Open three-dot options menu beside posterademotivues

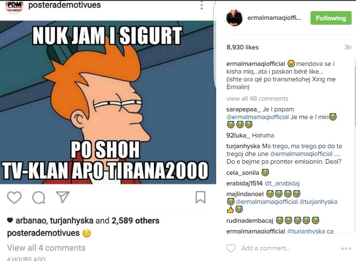click(202, 5)
